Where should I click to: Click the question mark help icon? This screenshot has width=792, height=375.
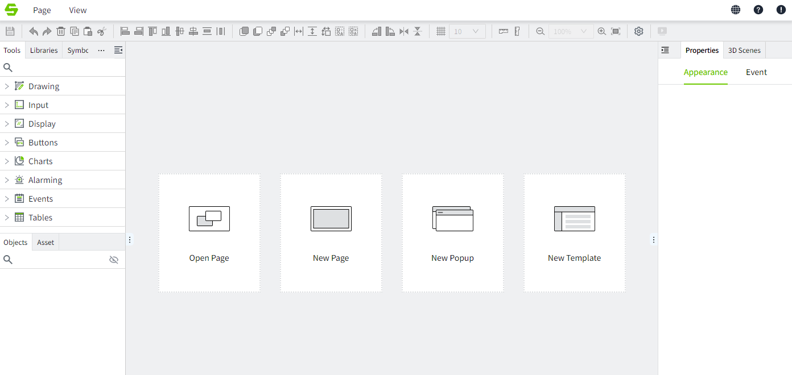758,10
